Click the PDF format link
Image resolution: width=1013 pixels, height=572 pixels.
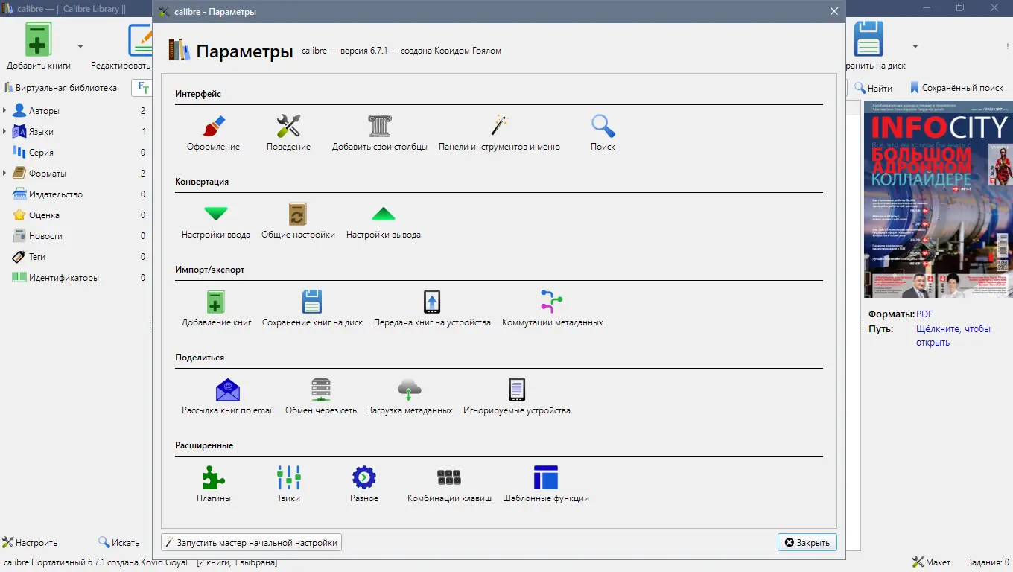pos(924,314)
